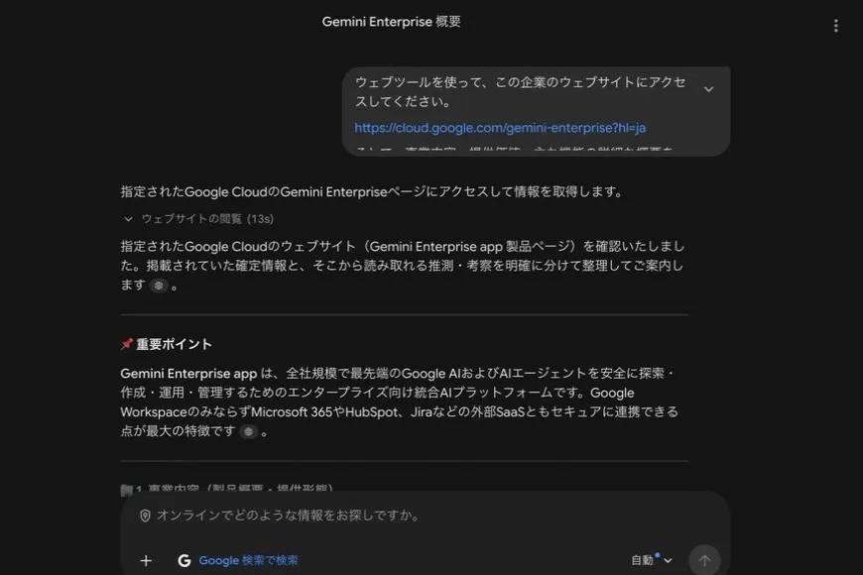Click the Google G logo icon
863x575 pixels.
(x=185, y=561)
